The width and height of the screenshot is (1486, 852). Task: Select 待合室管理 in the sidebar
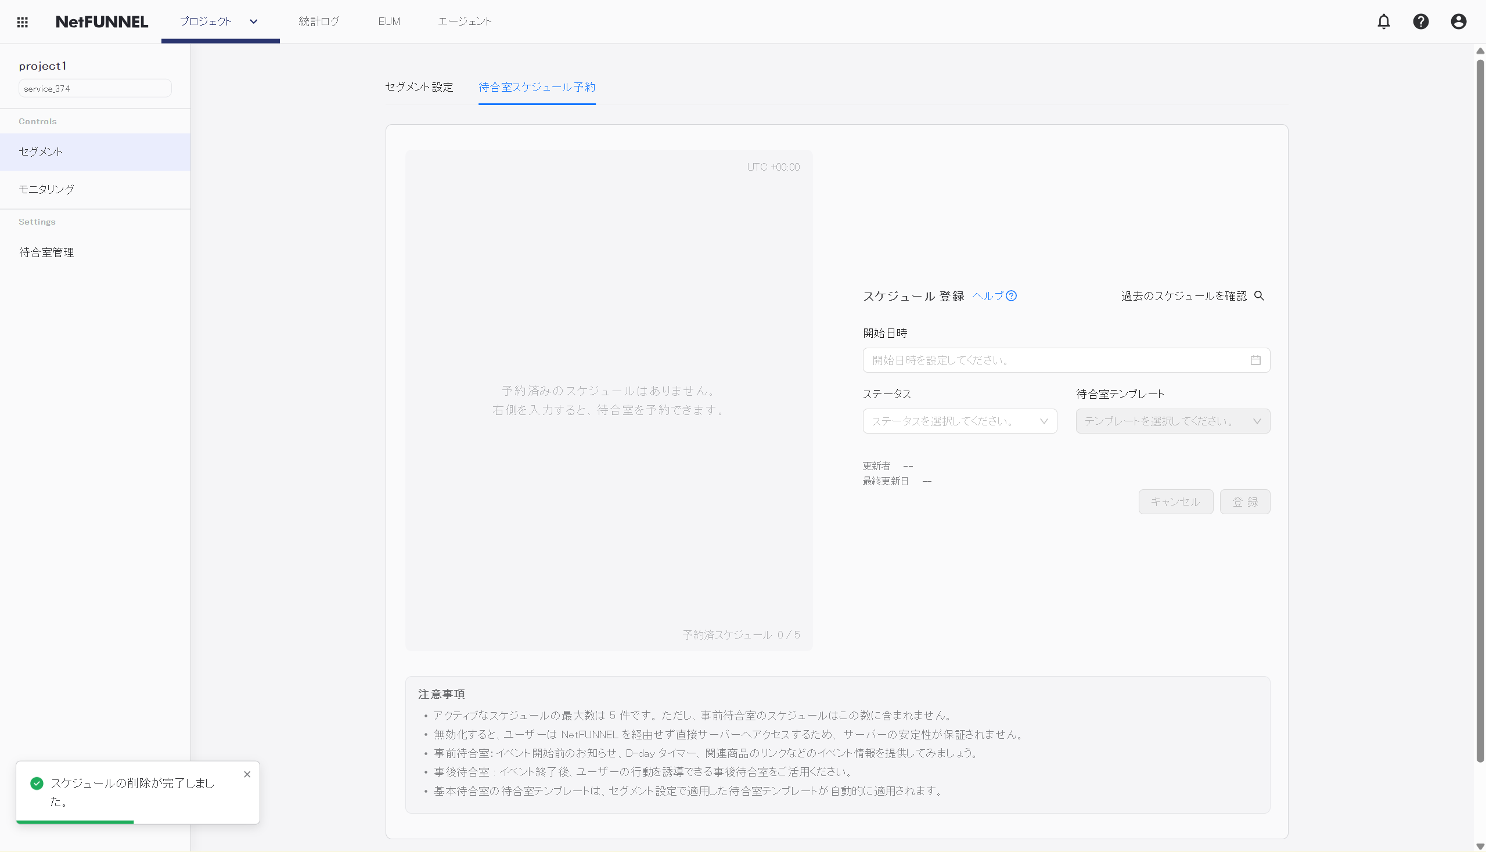pos(46,252)
